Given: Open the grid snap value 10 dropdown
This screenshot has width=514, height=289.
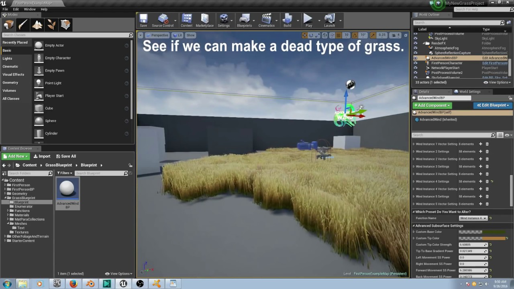Looking at the screenshot, I should point(346,35).
